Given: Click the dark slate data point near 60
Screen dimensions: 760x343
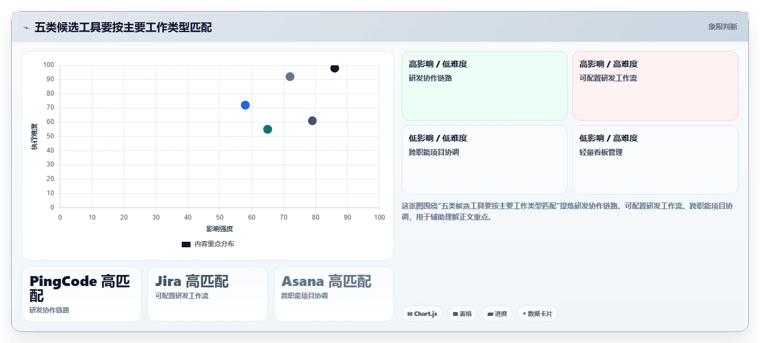Looking at the screenshot, I should [312, 121].
